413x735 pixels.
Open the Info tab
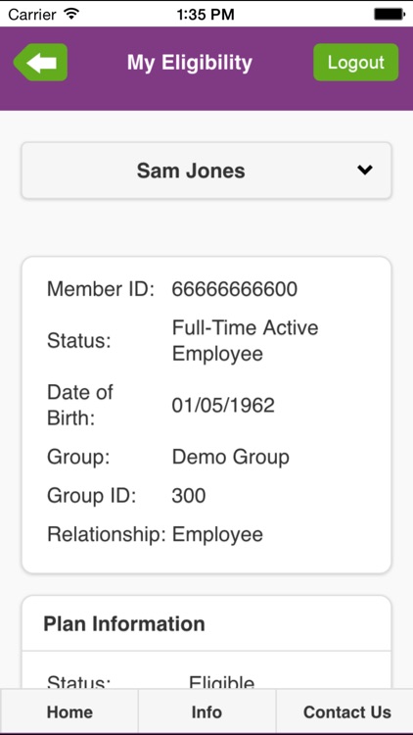(x=206, y=711)
